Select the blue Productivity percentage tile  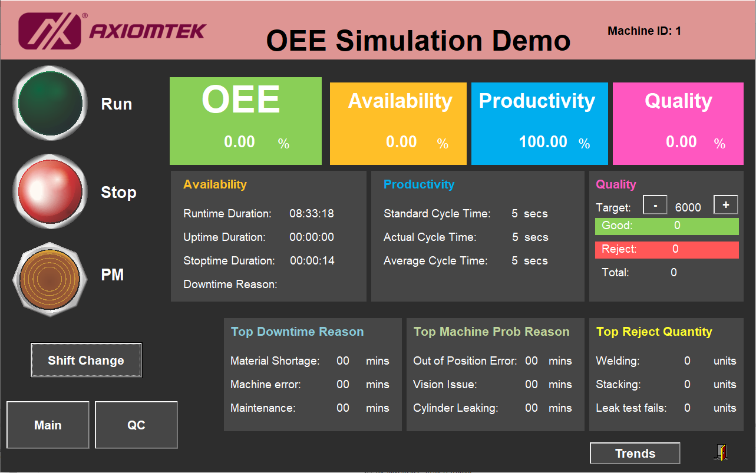tap(539, 123)
